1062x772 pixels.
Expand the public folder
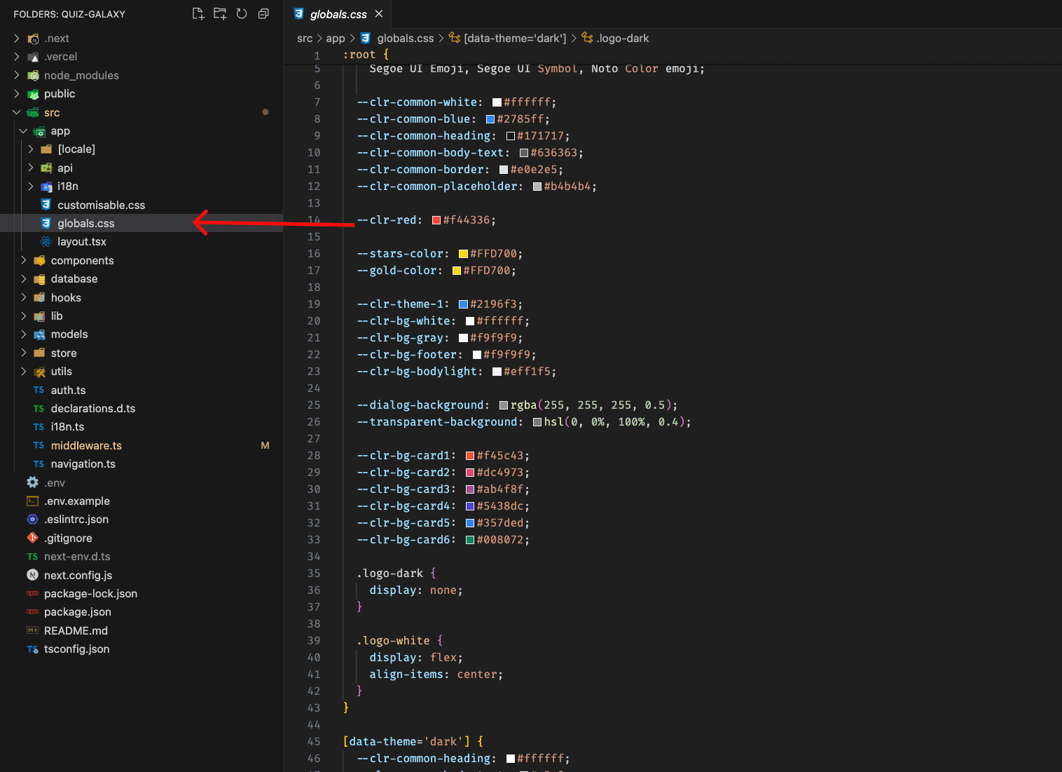(x=17, y=94)
